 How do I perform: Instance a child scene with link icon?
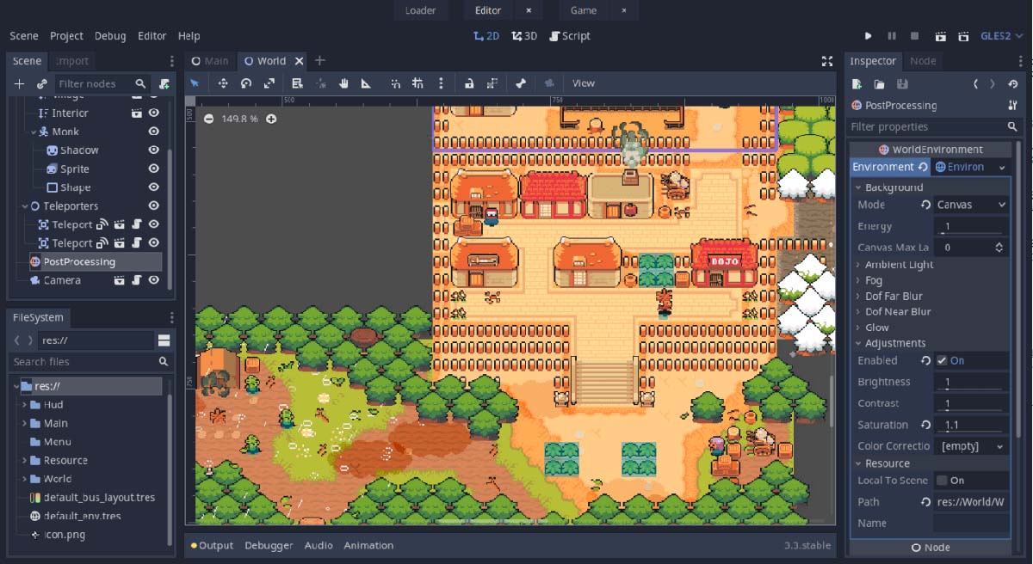point(41,83)
